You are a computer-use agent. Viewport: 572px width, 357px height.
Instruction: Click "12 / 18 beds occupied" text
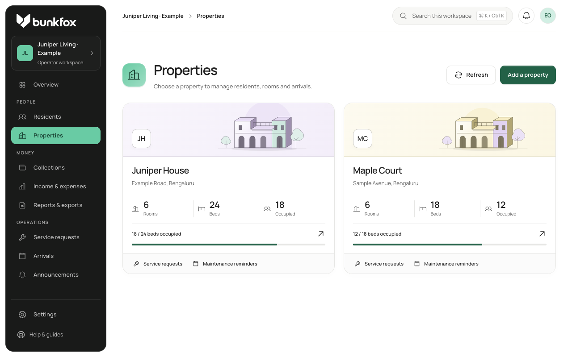pos(377,234)
